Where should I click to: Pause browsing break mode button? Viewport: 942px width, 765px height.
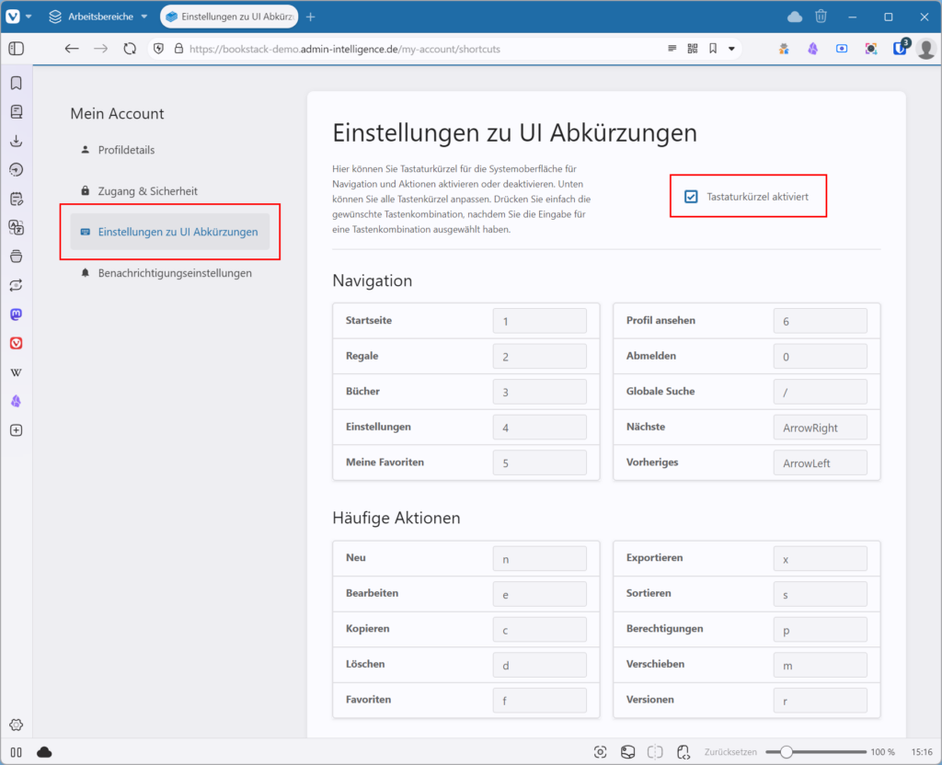(x=17, y=752)
